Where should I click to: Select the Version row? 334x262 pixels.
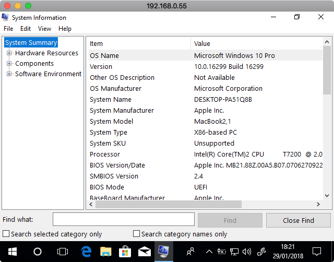click(205, 66)
